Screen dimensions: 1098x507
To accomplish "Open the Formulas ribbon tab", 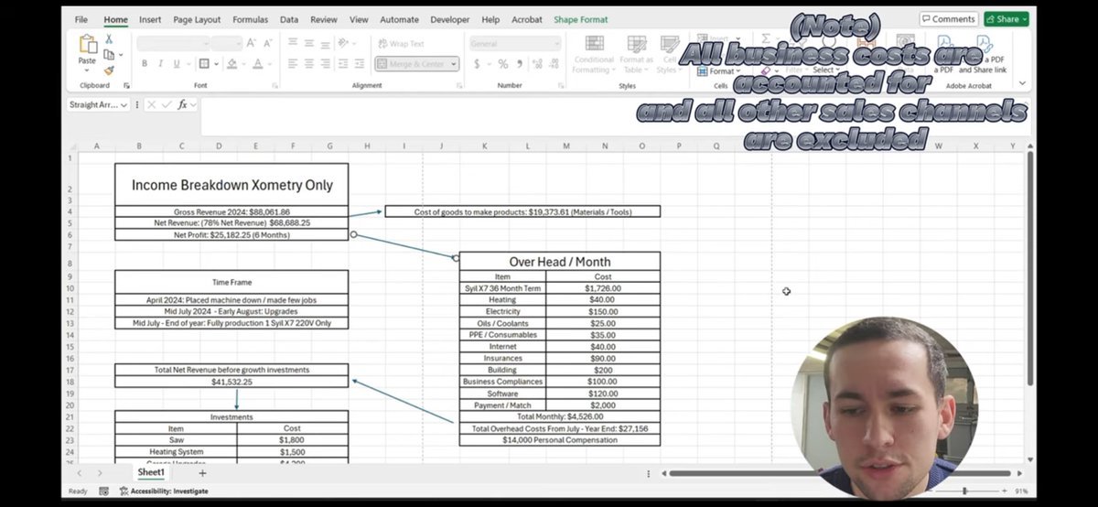I will [x=250, y=19].
